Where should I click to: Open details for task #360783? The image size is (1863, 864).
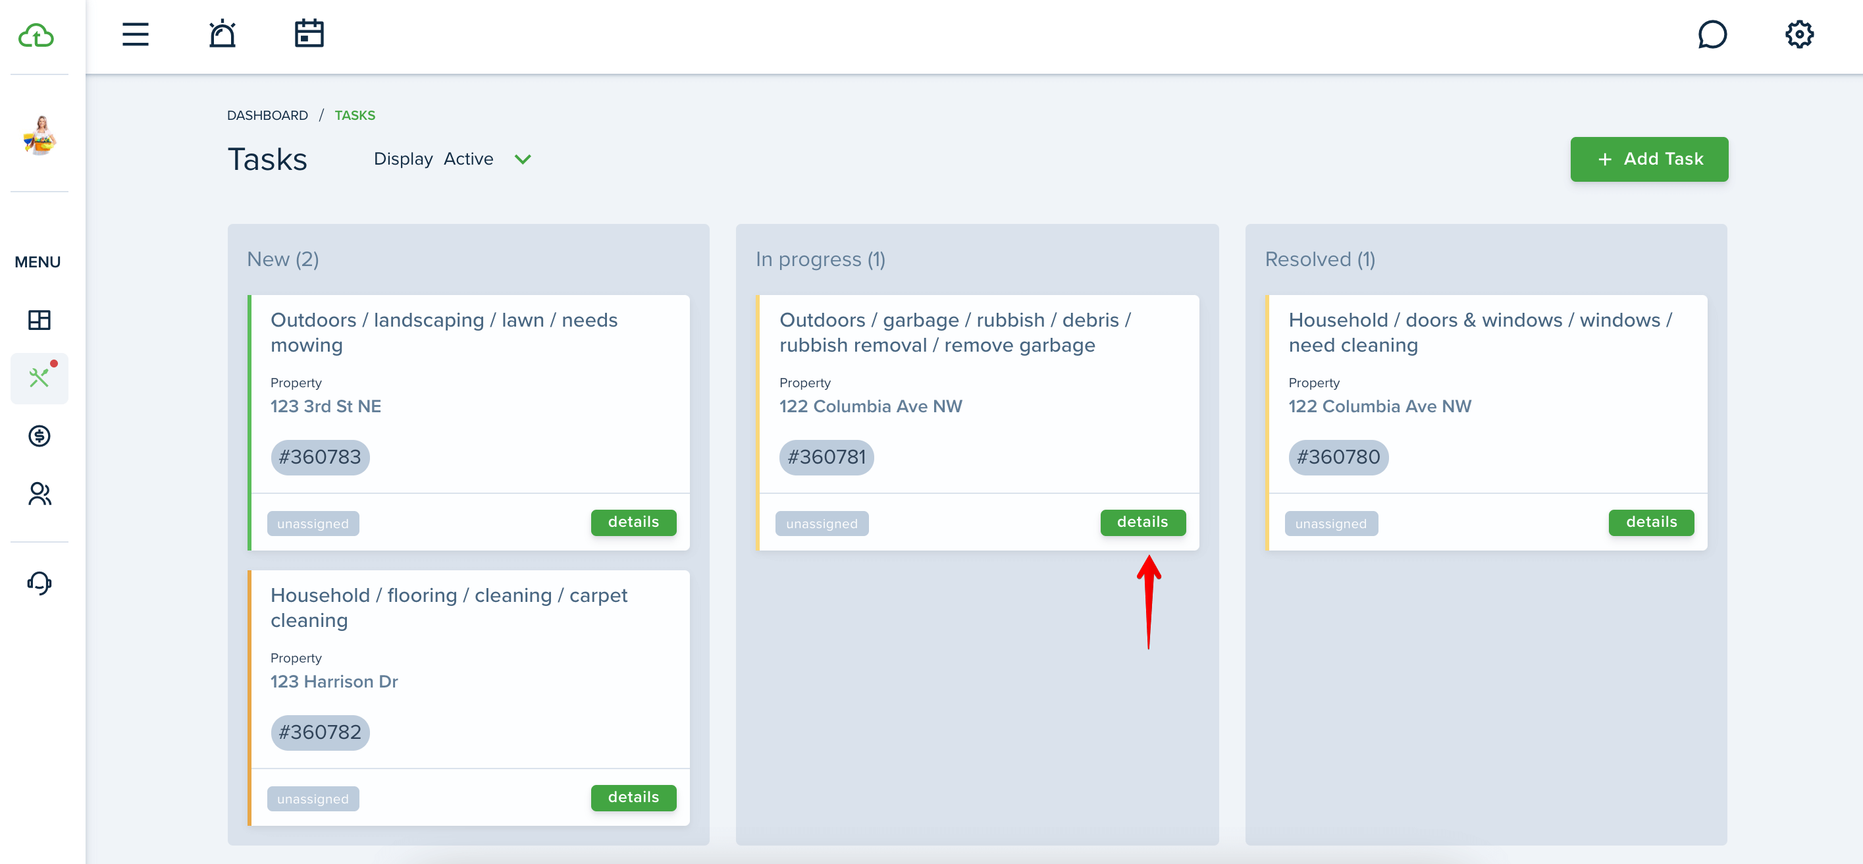click(633, 522)
